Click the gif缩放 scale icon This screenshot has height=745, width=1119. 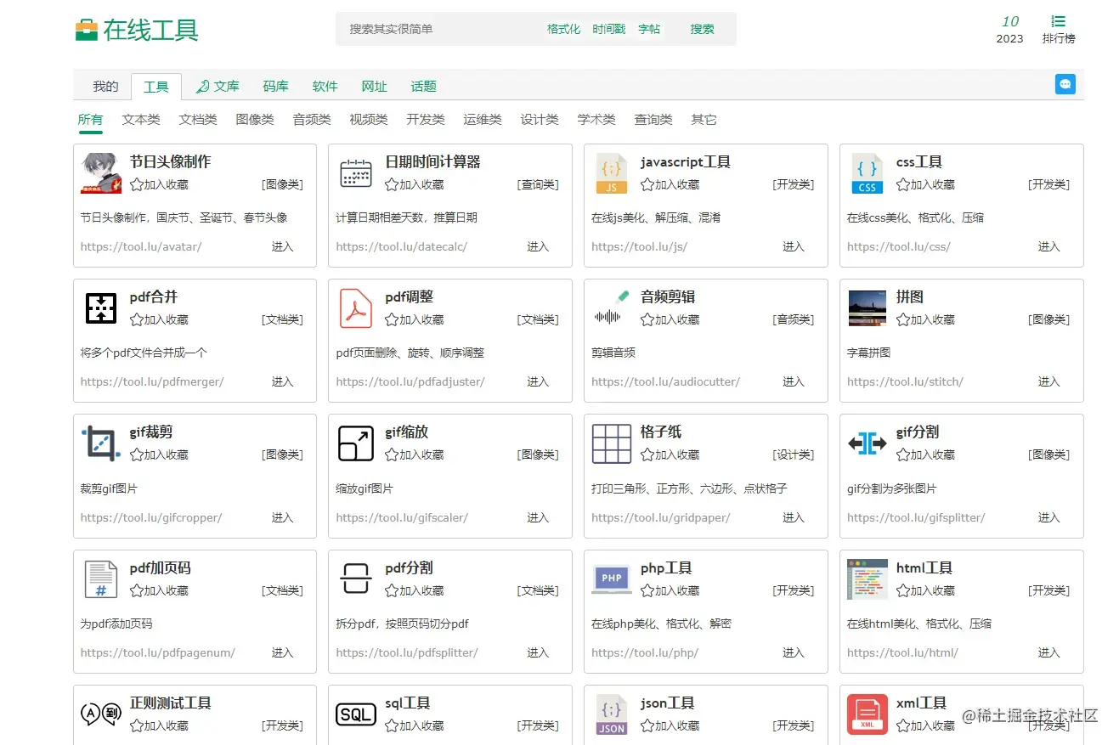point(356,443)
